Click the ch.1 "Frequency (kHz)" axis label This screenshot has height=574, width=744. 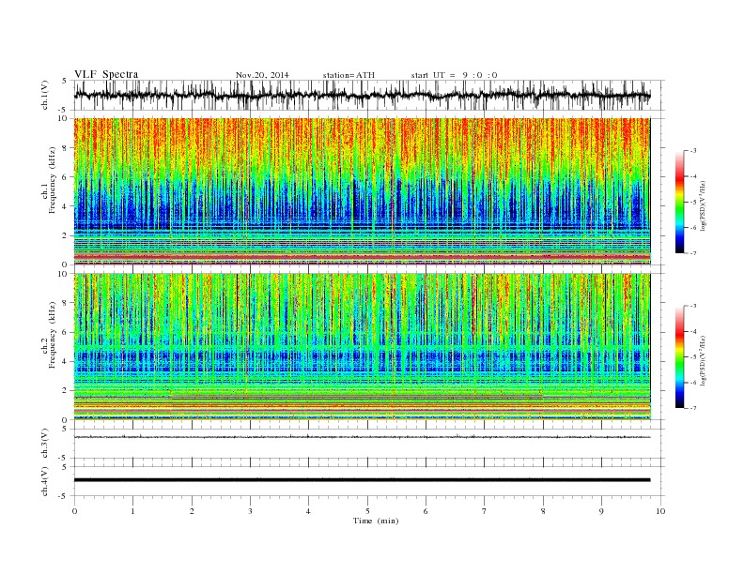pyautogui.click(x=52, y=180)
